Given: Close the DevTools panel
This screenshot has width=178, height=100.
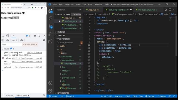Looking at the screenshot, I should 44,36.
